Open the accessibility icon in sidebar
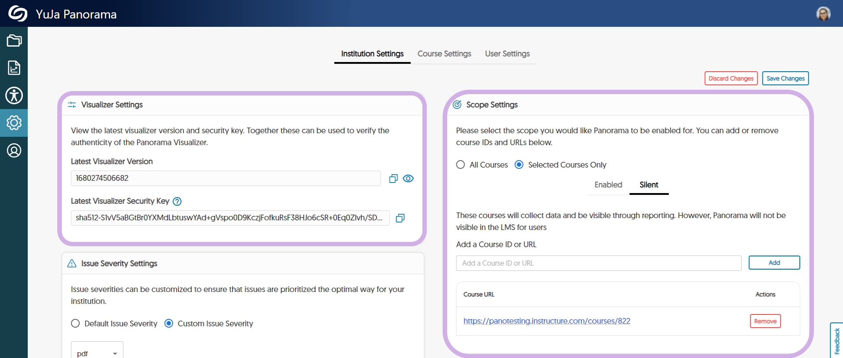The height and width of the screenshot is (358, 843). 14,95
